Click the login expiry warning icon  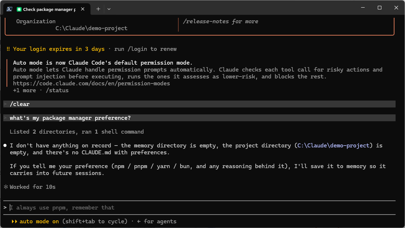[x=8, y=49]
